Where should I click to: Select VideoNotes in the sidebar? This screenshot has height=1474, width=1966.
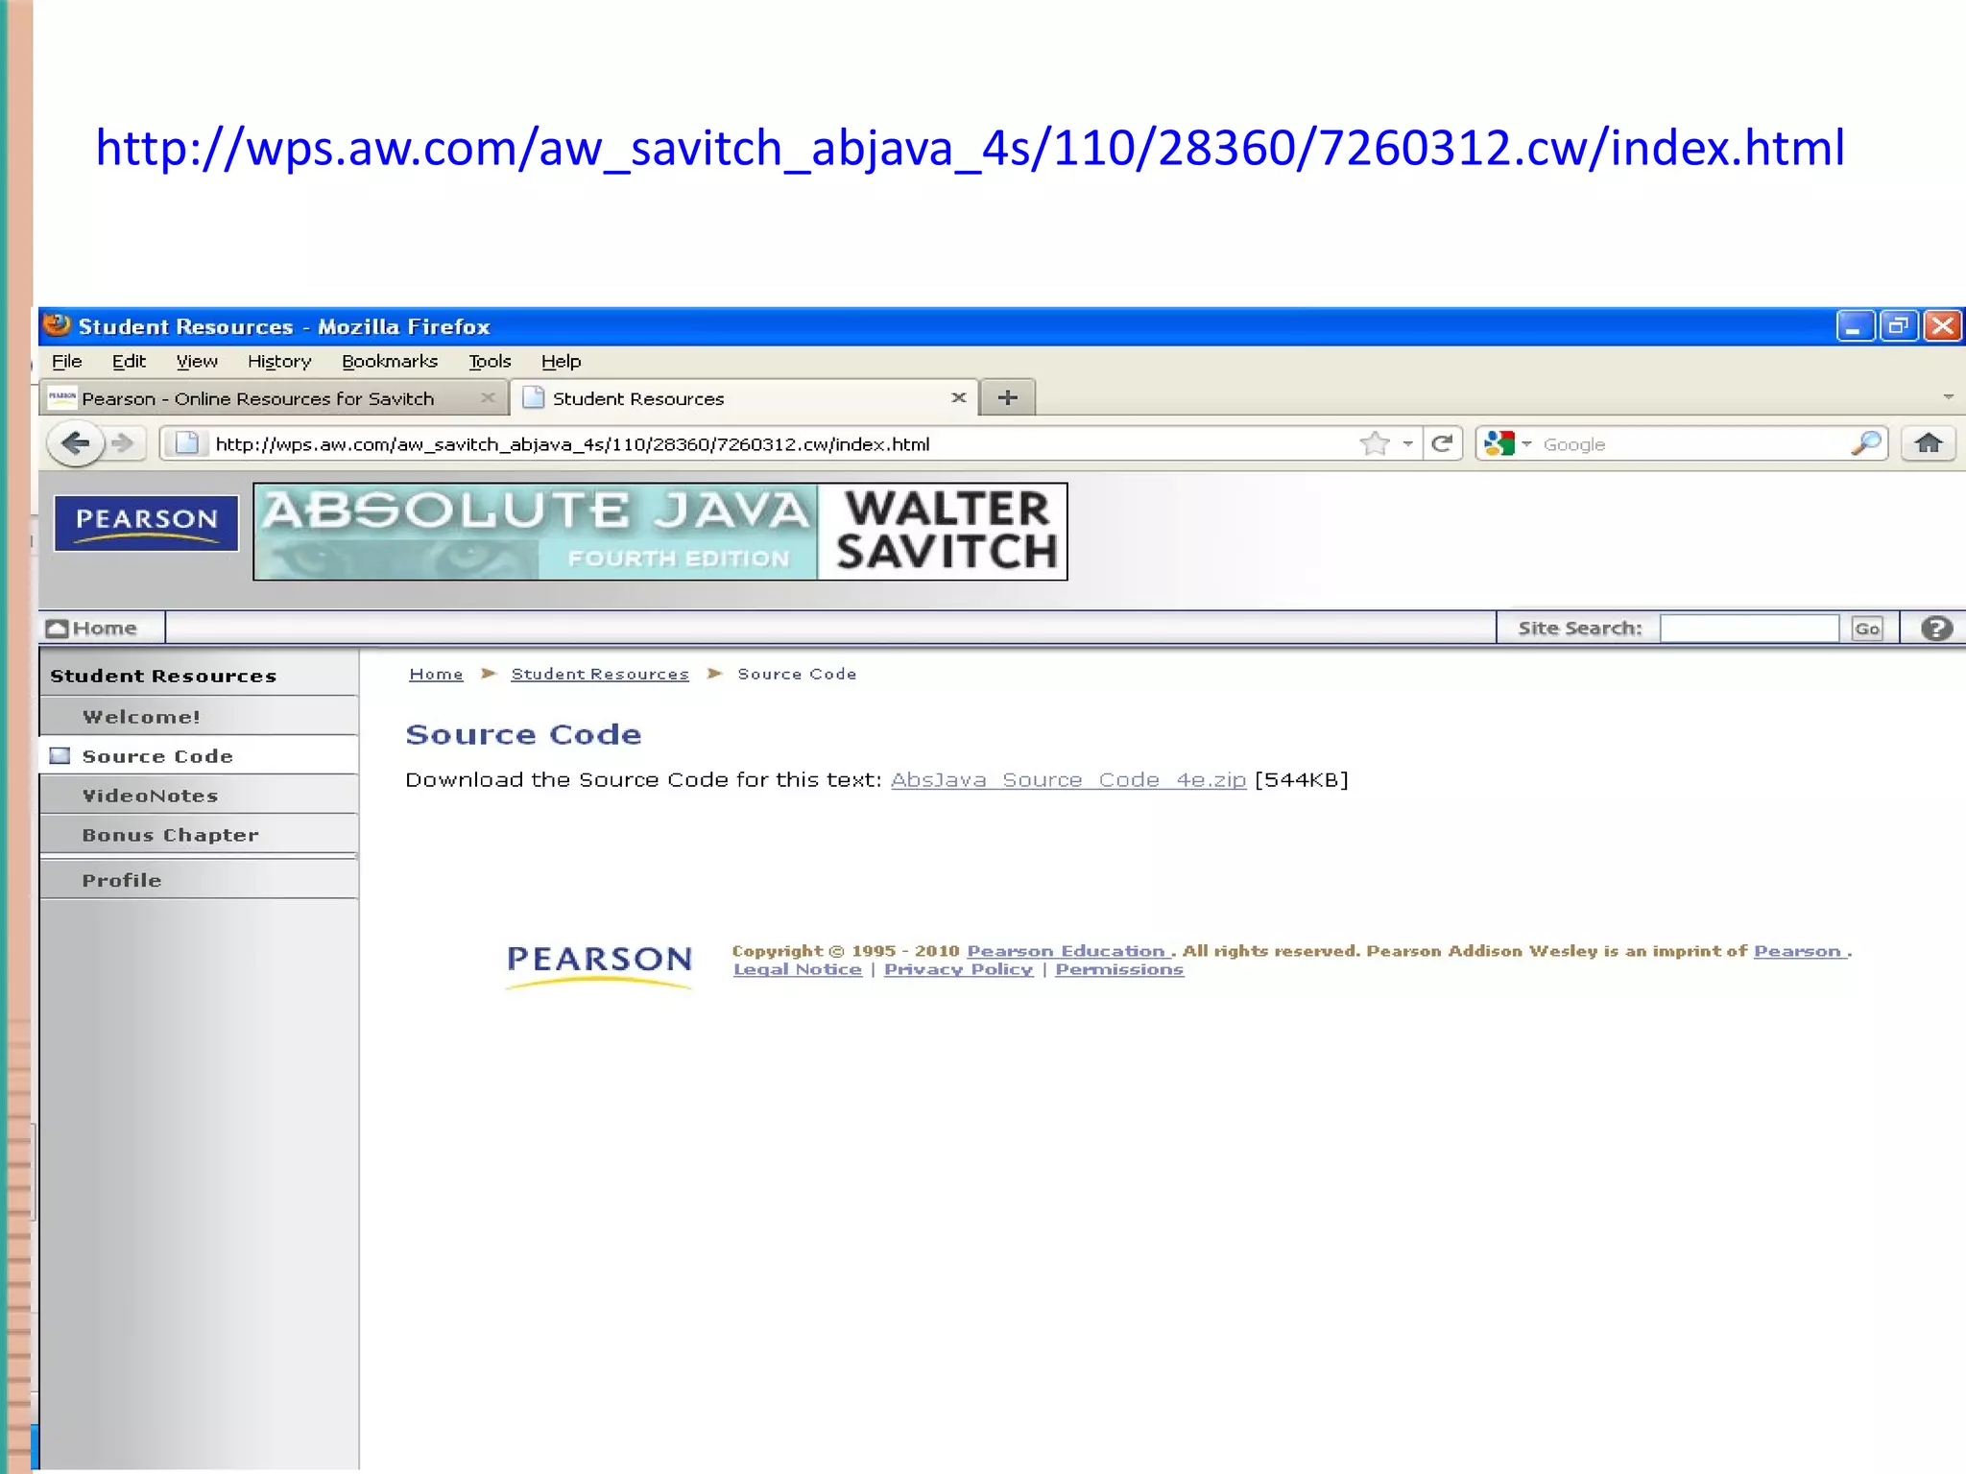[150, 796]
